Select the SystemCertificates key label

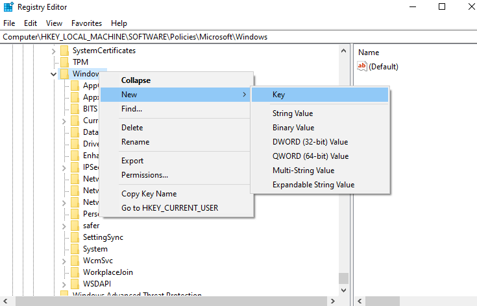pyautogui.click(x=104, y=51)
